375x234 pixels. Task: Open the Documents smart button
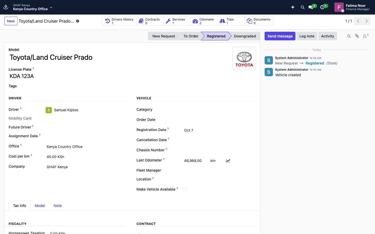point(259,21)
